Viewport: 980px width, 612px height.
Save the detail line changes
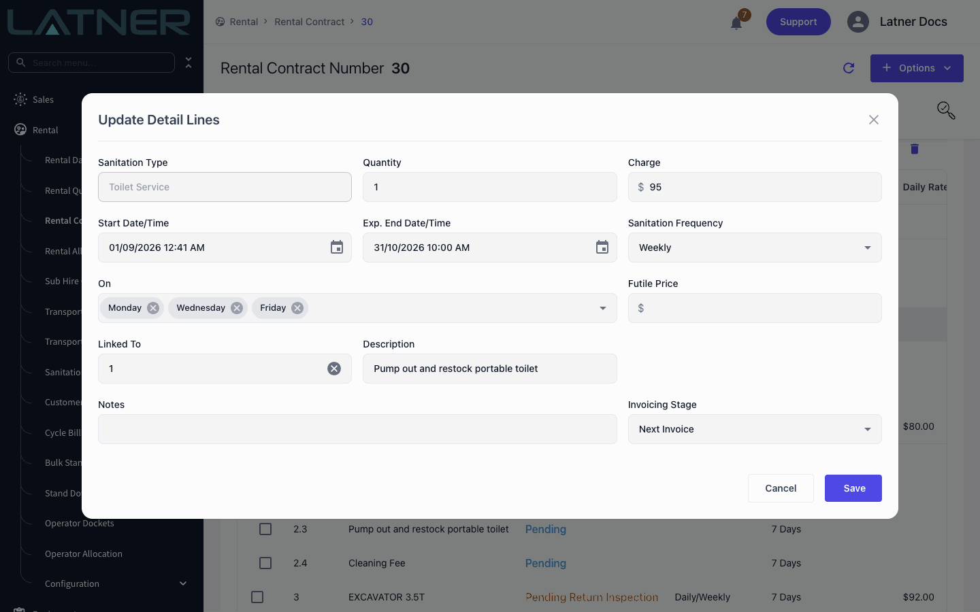[853, 488]
